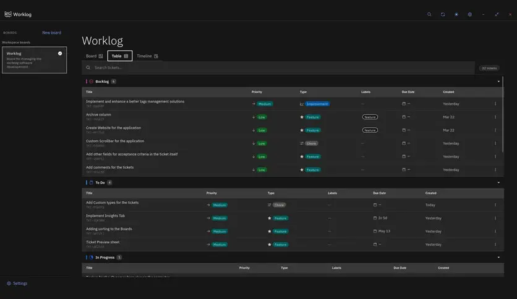Click the Low priority badge on Archive column
The image size is (517, 299).
tap(262, 117)
